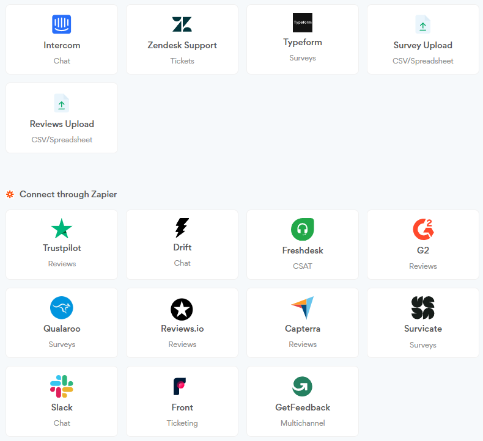Select the GetFeedback card title

click(303, 407)
